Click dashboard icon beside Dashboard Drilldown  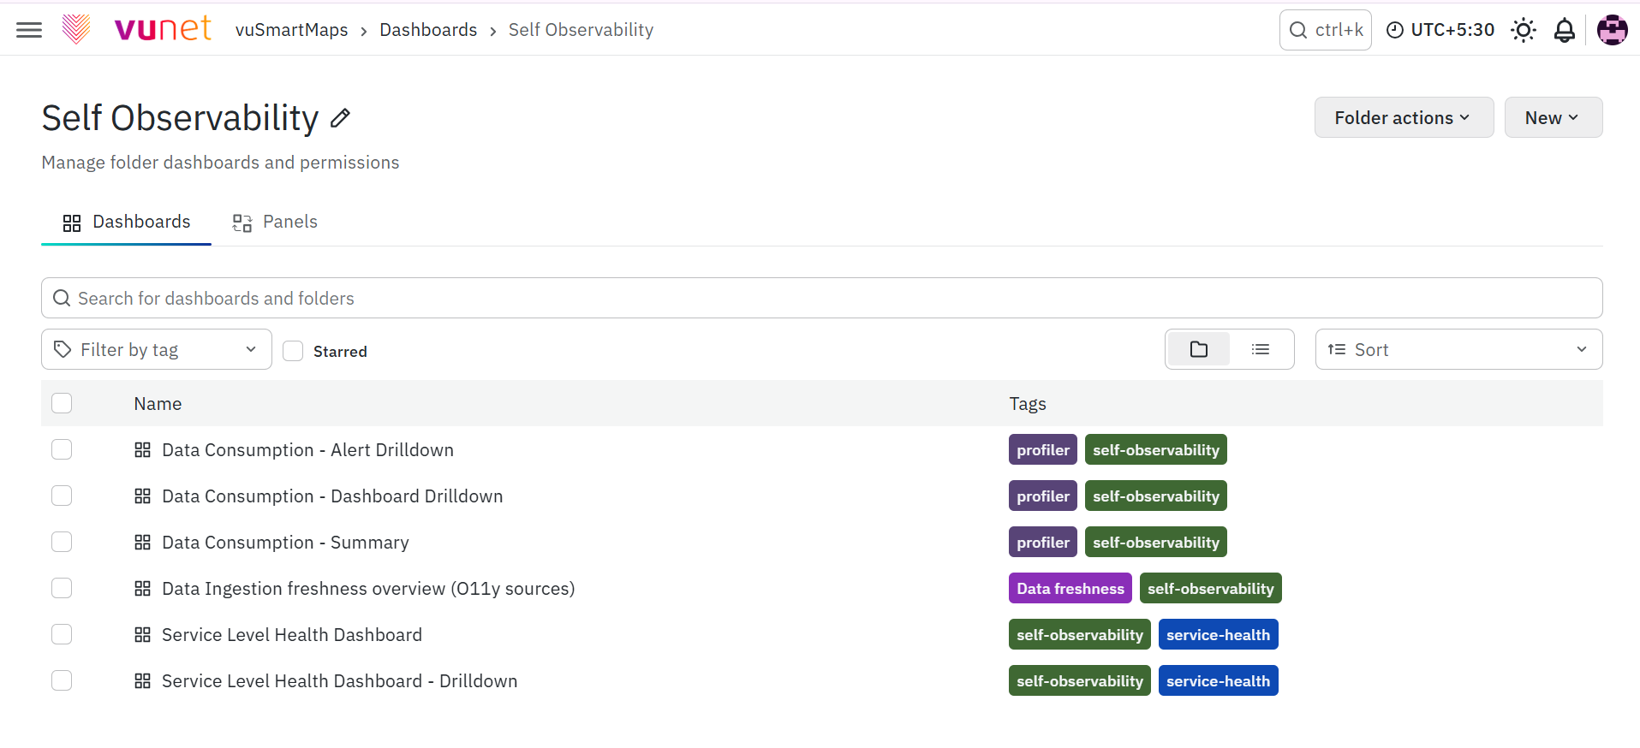pyautogui.click(x=143, y=496)
